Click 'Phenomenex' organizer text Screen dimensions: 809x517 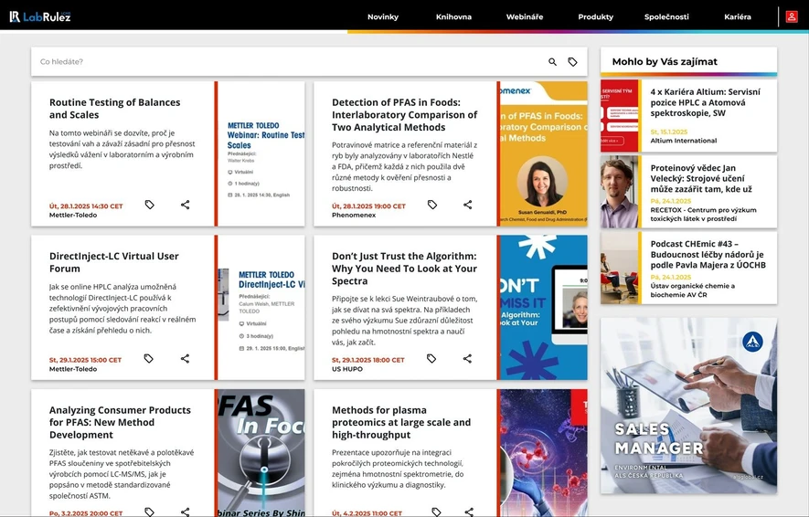click(x=354, y=215)
